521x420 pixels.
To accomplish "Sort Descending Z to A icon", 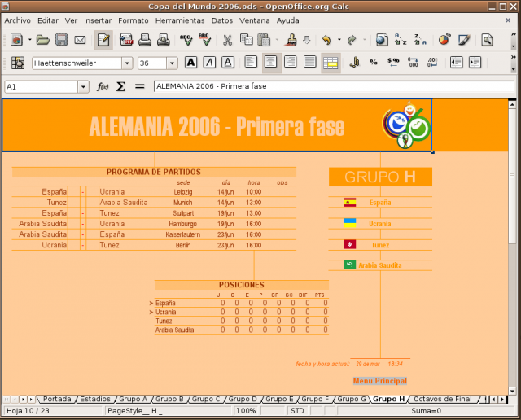I will (420, 40).
